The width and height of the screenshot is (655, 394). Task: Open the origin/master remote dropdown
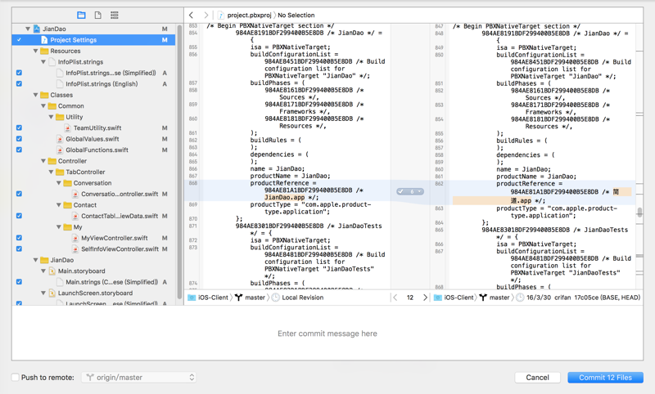[138, 378]
